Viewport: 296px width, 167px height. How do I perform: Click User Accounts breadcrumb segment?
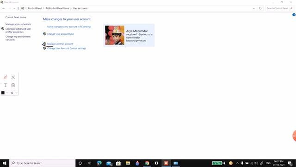(80, 8)
